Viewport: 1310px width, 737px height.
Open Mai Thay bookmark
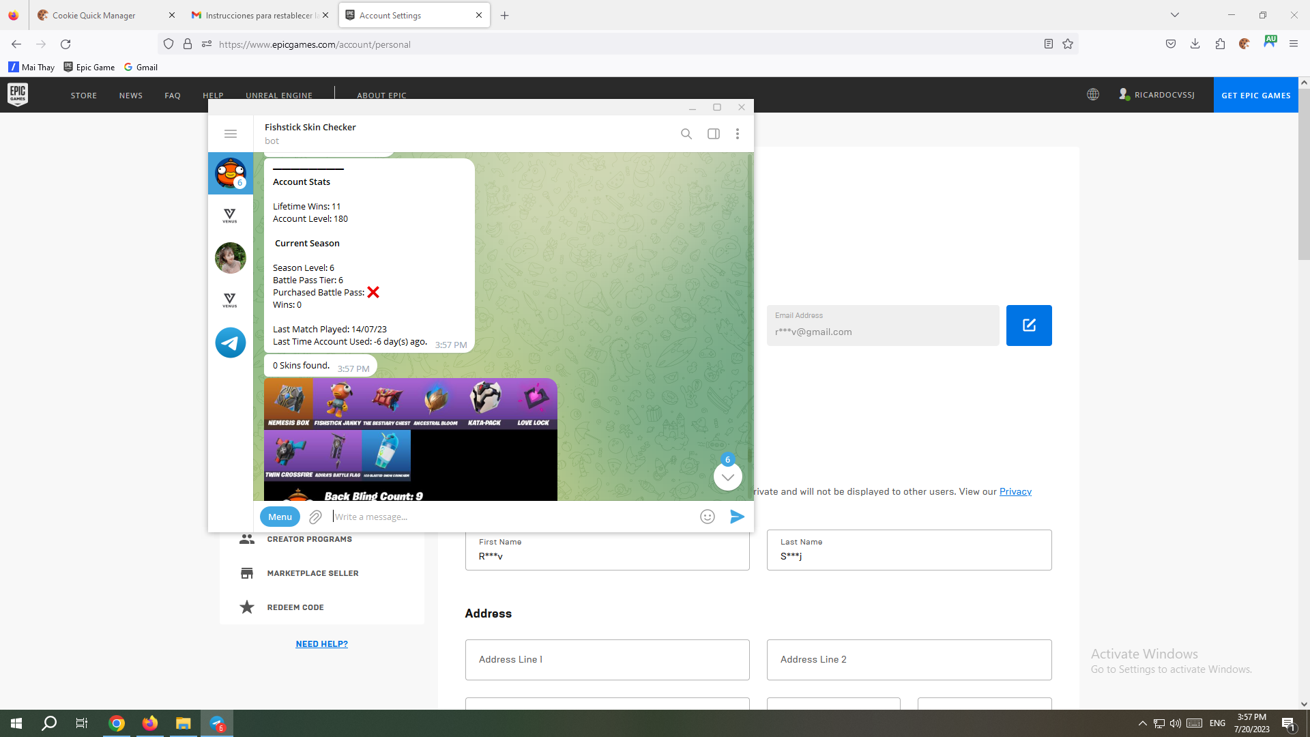31,67
